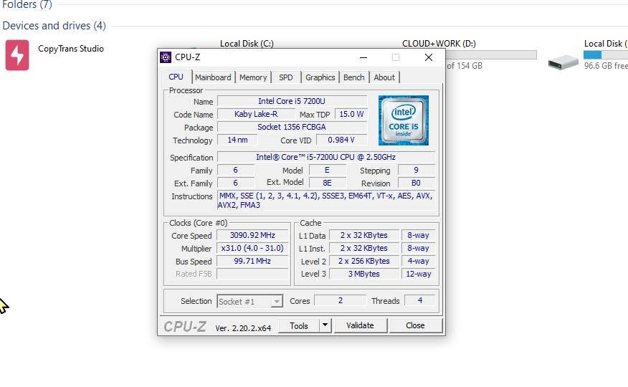Click the Bus Speed value 99.71 MHz

pyautogui.click(x=252, y=261)
